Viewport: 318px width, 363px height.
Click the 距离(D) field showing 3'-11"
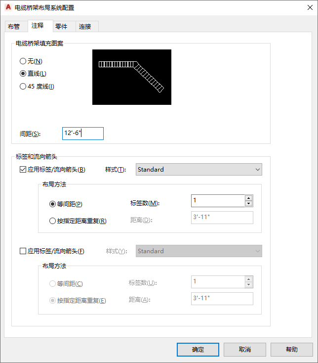pyautogui.click(x=222, y=218)
